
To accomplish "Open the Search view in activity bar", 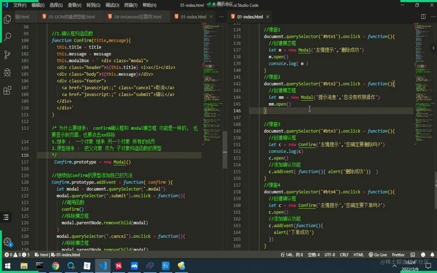I will [x=7, y=37].
